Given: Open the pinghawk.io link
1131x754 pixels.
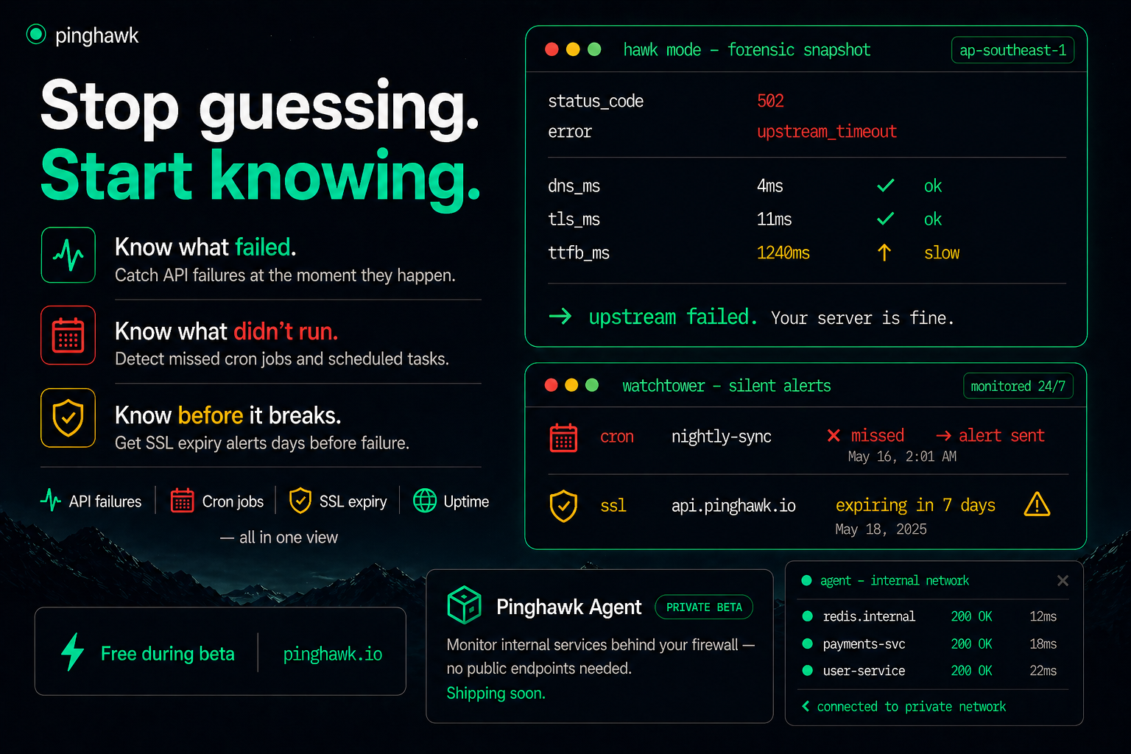Looking at the screenshot, I should pyautogui.click(x=333, y=654).
